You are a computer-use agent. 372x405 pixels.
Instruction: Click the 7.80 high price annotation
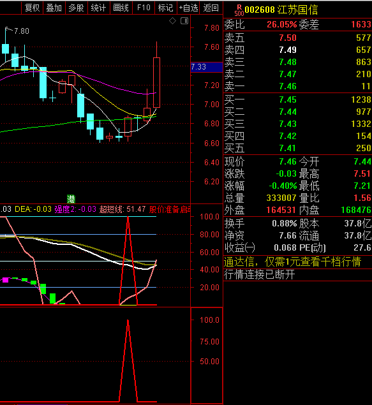pyautogui.click(x=22, y=31)
